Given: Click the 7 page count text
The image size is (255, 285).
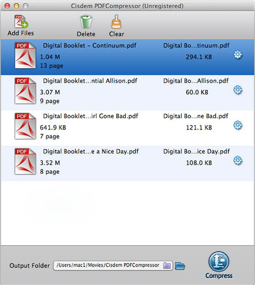Looking at the screenshot, I should point(49,136).
